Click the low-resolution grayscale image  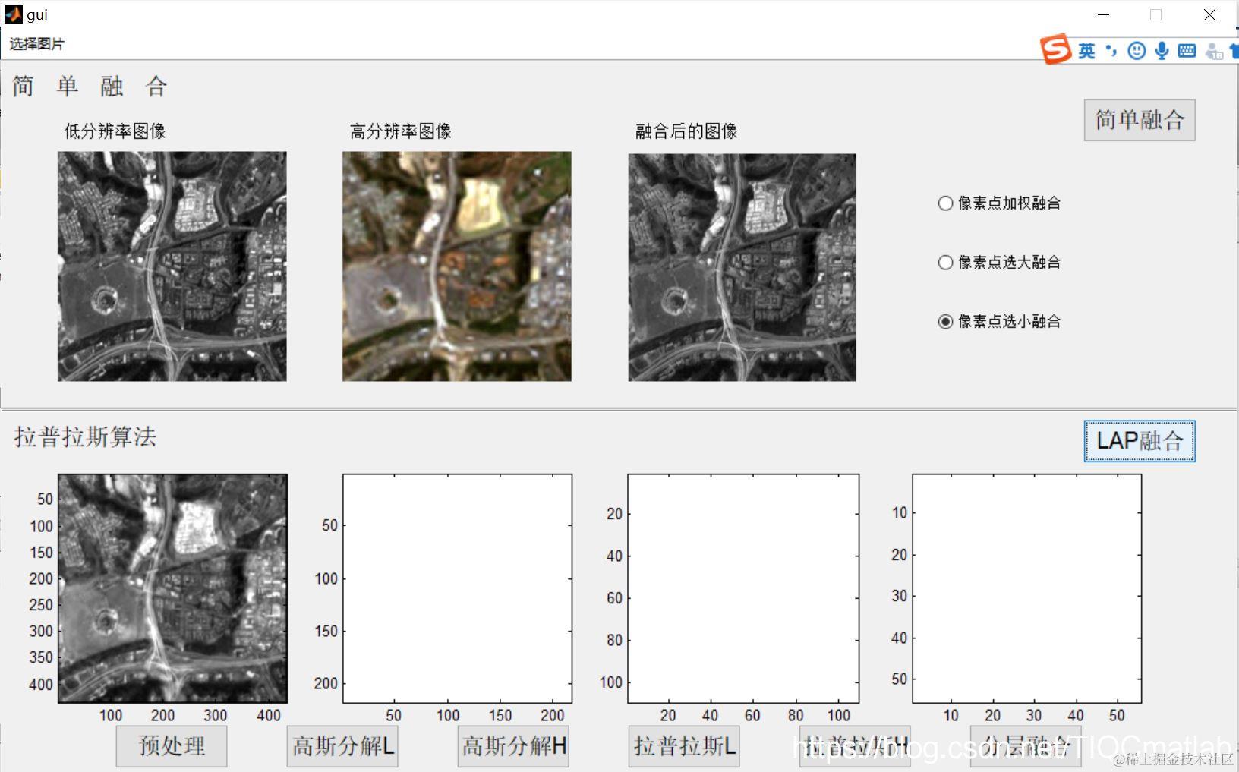click(x=172, y=266)
